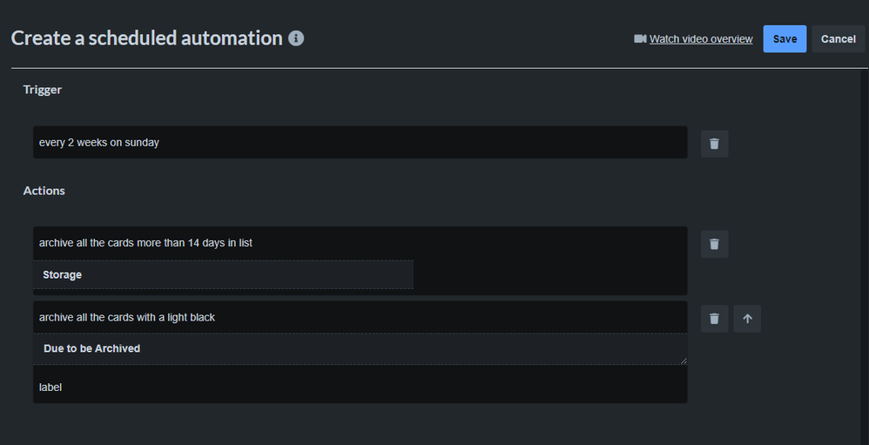The width and height of the screenshot is (869, 445).
Task: Click the Storage list name field
Action: pyautogui.click(x=223, y=274)
